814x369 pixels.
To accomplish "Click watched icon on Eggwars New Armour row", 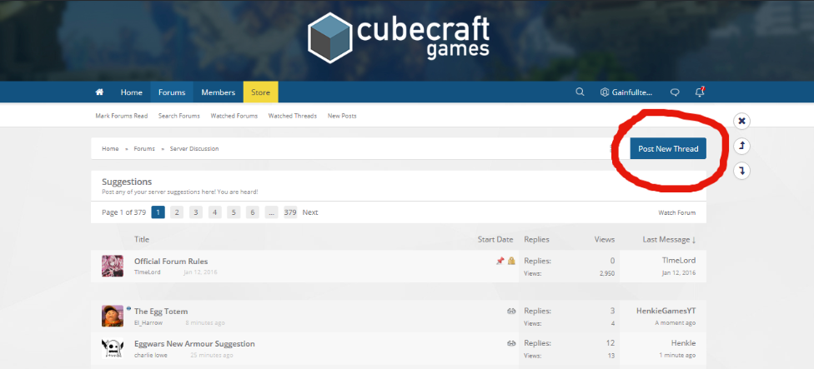I will pos(510,343).
